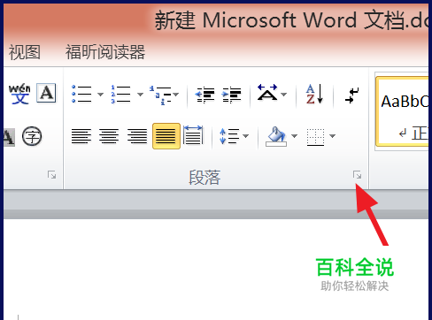Click the Asian Layout icon
The height and width of the screenshot is (320, 432).
267,93
